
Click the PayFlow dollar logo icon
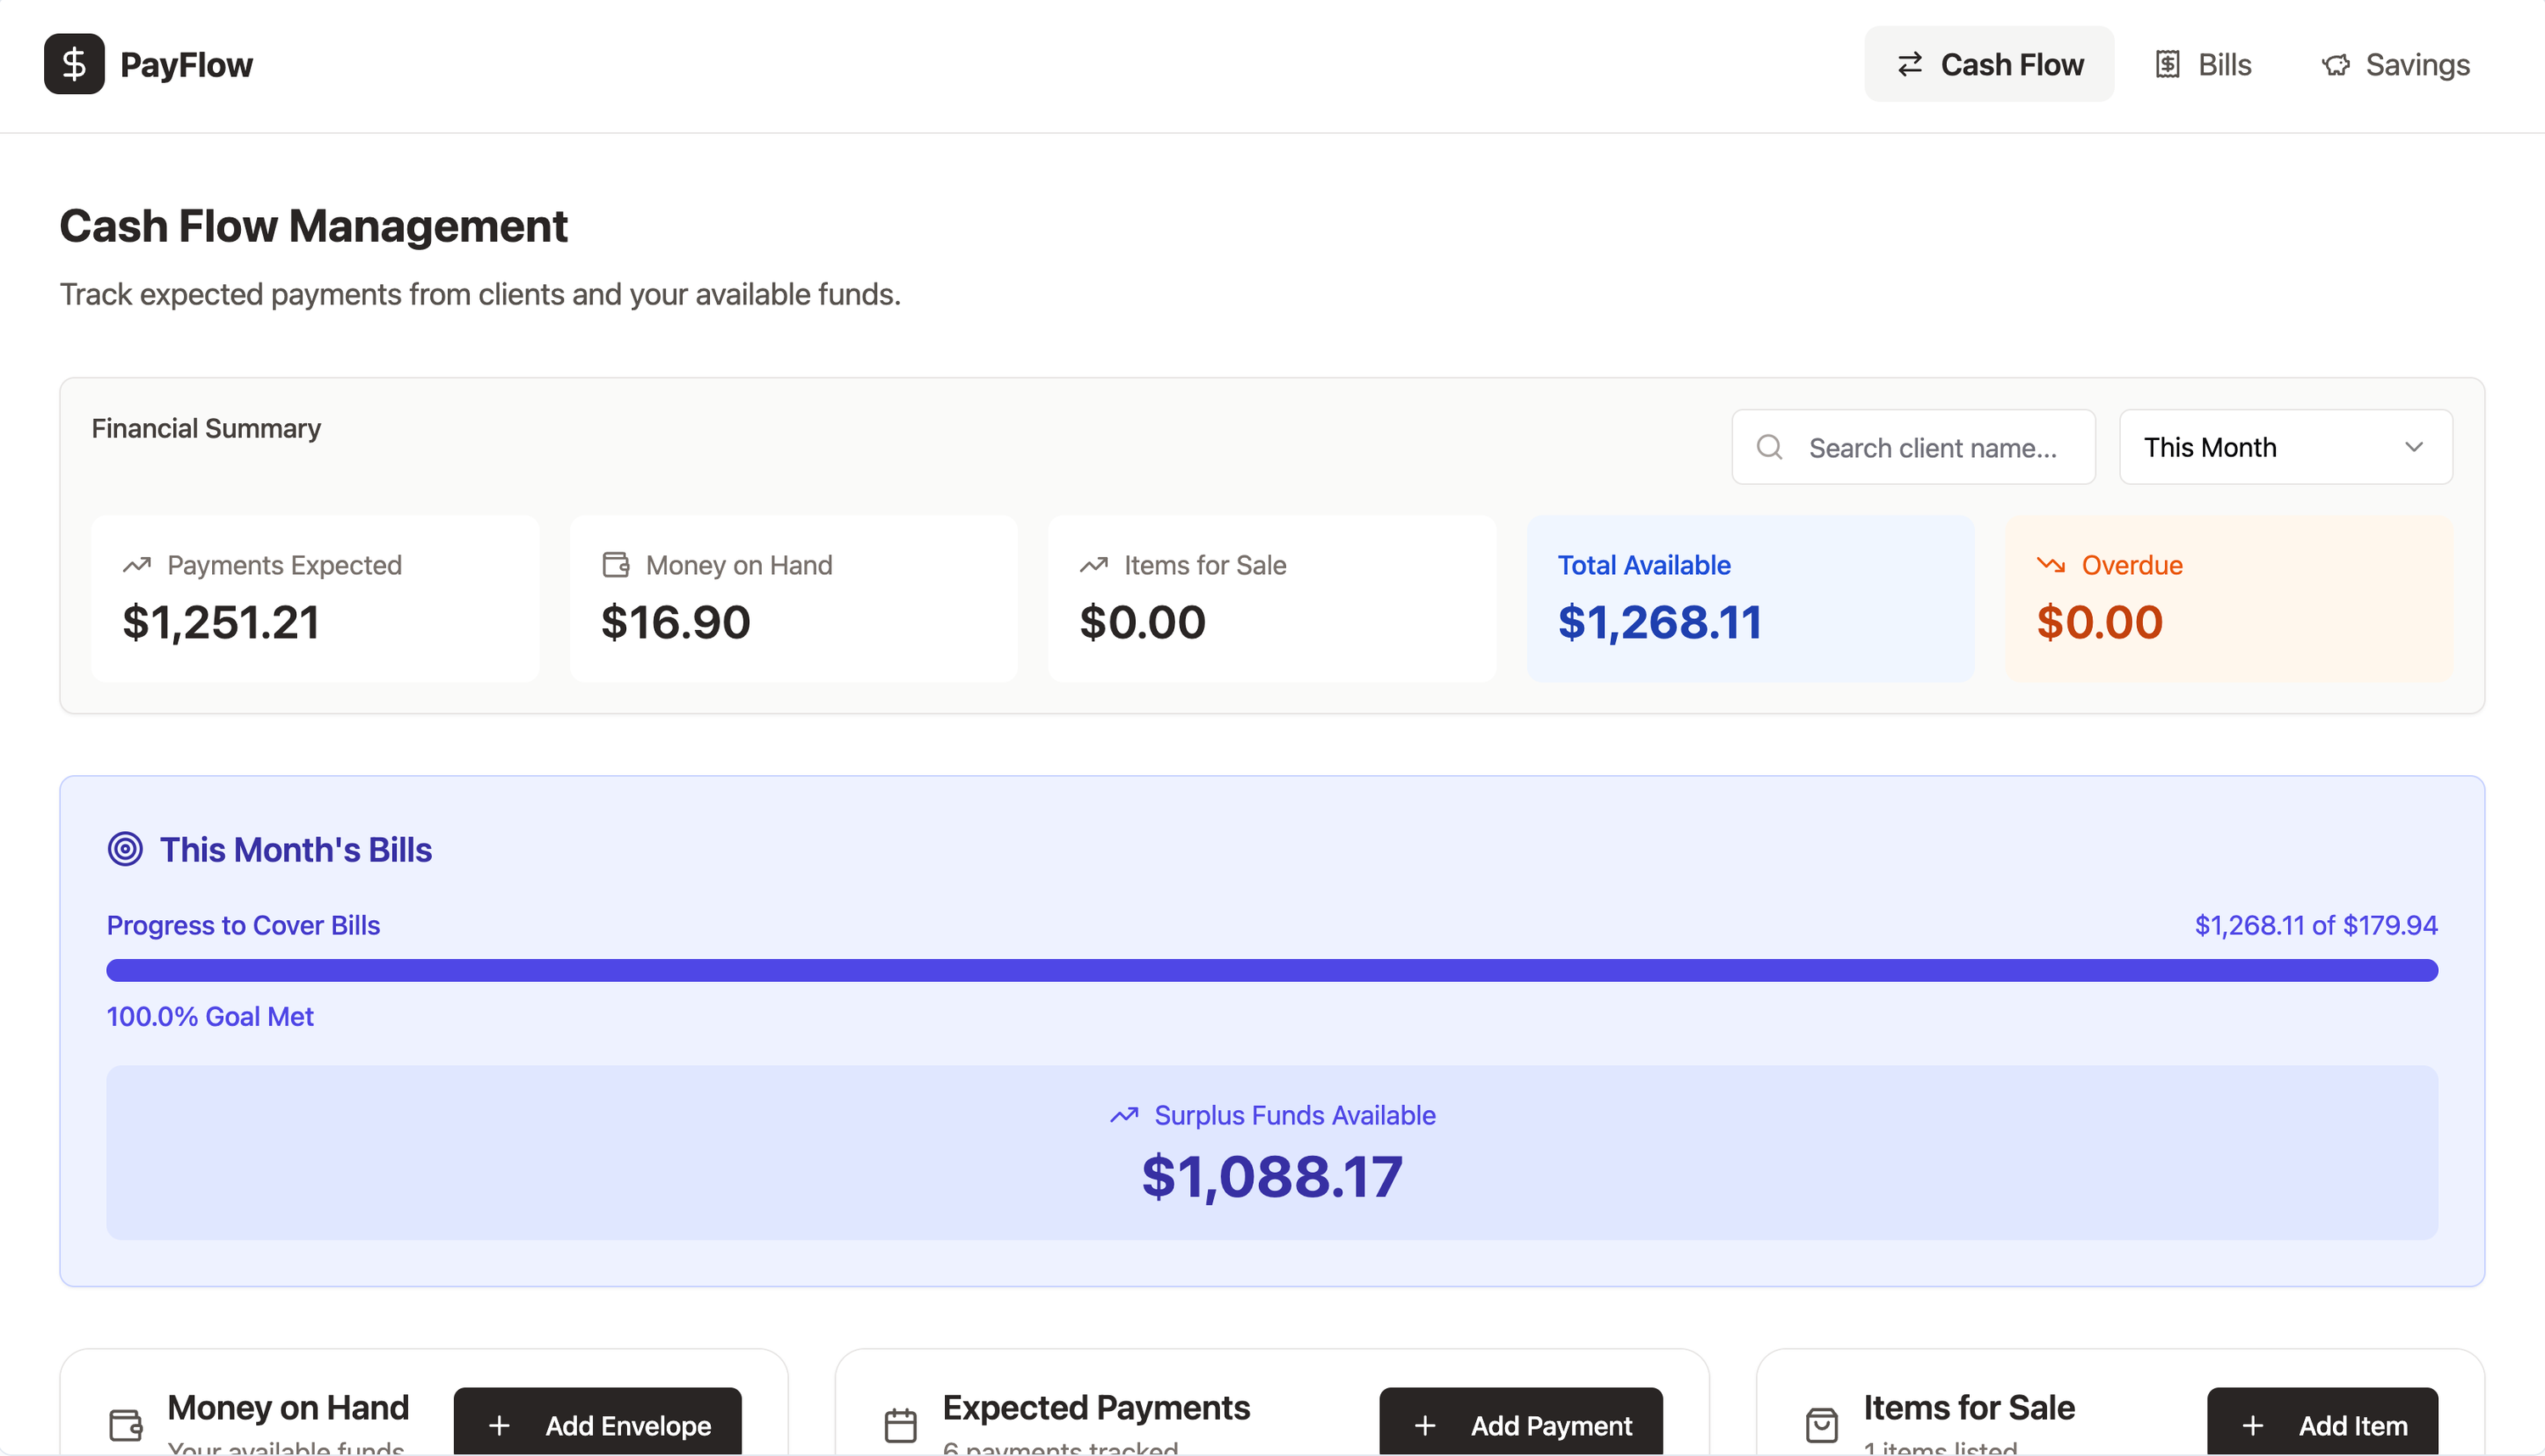coord(74,64)
